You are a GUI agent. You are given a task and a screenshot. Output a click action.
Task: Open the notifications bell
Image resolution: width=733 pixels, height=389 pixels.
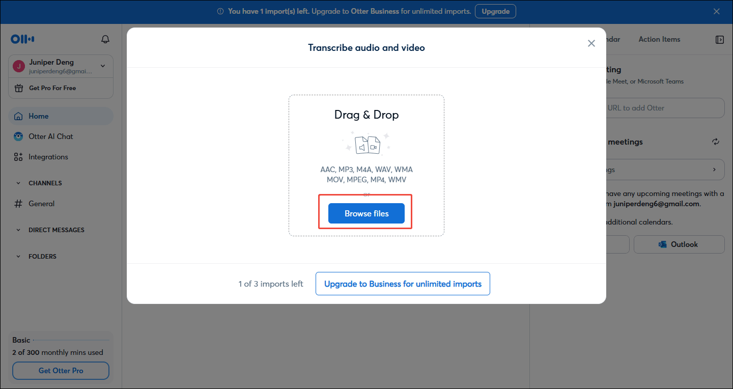[105, 39]
